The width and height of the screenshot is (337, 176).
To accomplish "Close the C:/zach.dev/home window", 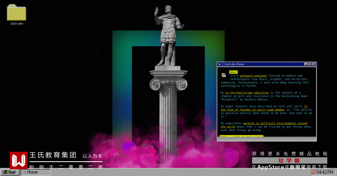I will coord(314,64).
